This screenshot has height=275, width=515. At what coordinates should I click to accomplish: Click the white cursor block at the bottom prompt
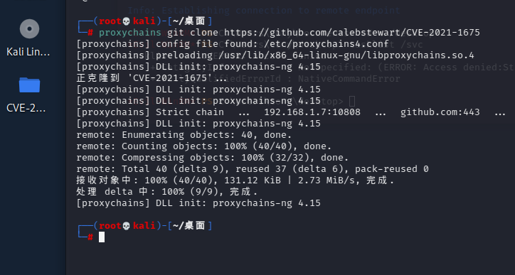102,237
